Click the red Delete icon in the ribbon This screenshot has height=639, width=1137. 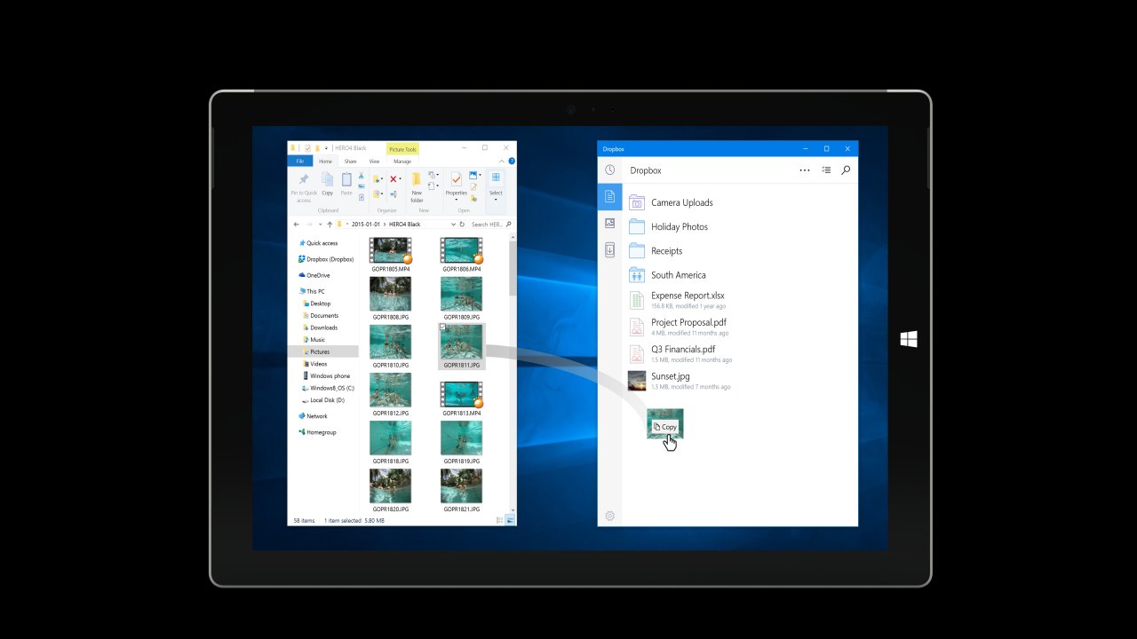click(x=394, y=179)
